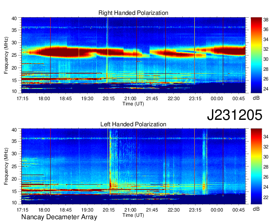Click the 35 MHz tick on Right Handed plot
This screenshot has width=273, height=222.
(x=14, y=30)
